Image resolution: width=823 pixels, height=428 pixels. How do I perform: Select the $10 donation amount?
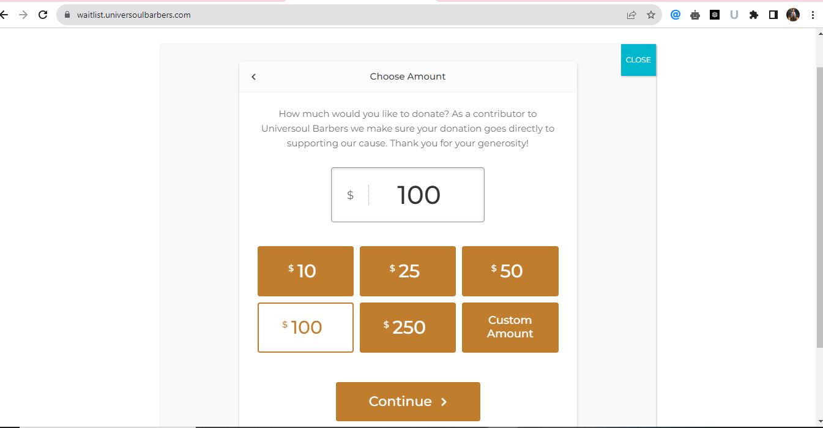click(x=305, y=271)
